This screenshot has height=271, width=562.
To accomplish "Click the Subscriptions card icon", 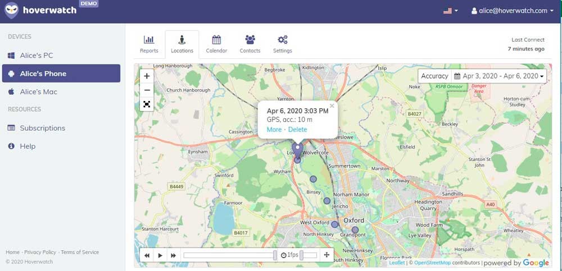I will click(11, 128).
